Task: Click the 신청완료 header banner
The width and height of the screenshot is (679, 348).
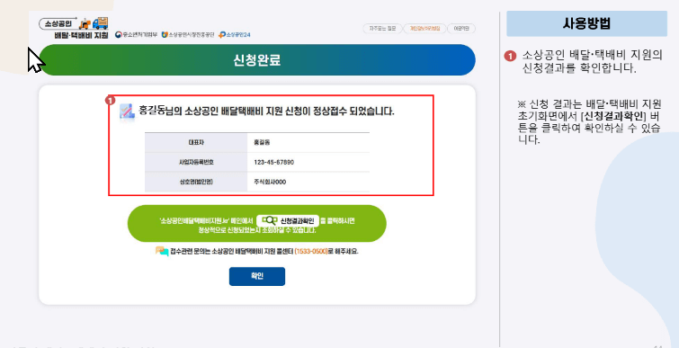Action: pyautogui.click(x=257, y=60)
